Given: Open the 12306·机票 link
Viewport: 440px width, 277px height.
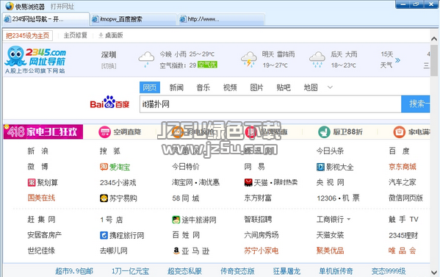Looking at the screenshot, I should point(338,198).
